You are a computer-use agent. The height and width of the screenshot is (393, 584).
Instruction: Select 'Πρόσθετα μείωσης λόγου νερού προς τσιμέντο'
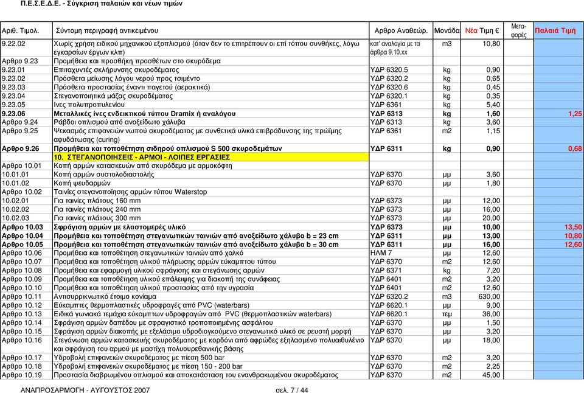(127, 78)
